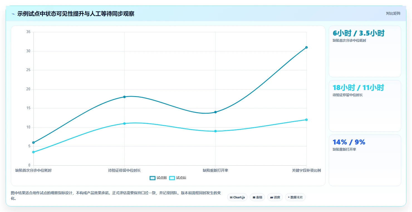Click y-axis tick value 15

point(28,108)
